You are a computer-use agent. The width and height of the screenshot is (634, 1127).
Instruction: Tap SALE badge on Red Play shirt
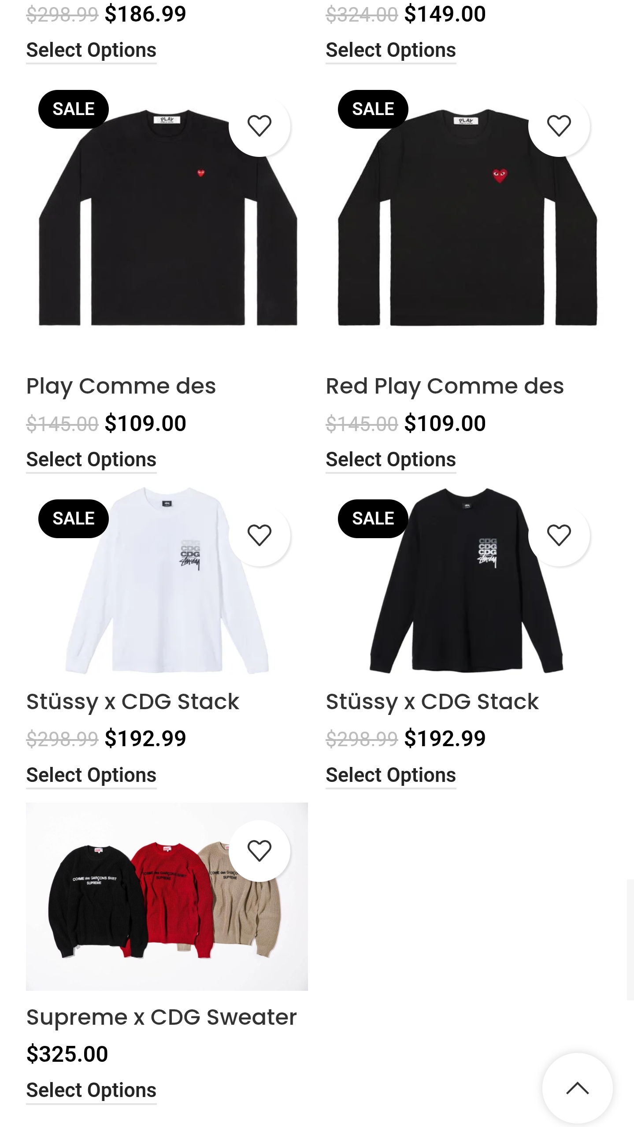pyautogui.click(x=373, y=109)
